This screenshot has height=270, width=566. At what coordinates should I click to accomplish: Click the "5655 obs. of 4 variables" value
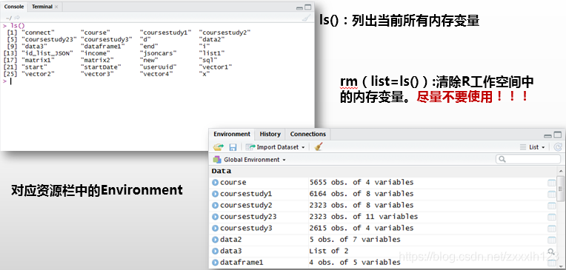(x=362, y=183)
